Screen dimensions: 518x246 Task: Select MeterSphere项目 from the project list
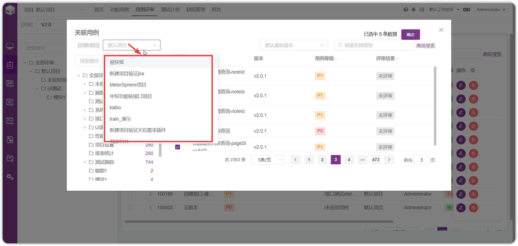click(x=161, y=85)
